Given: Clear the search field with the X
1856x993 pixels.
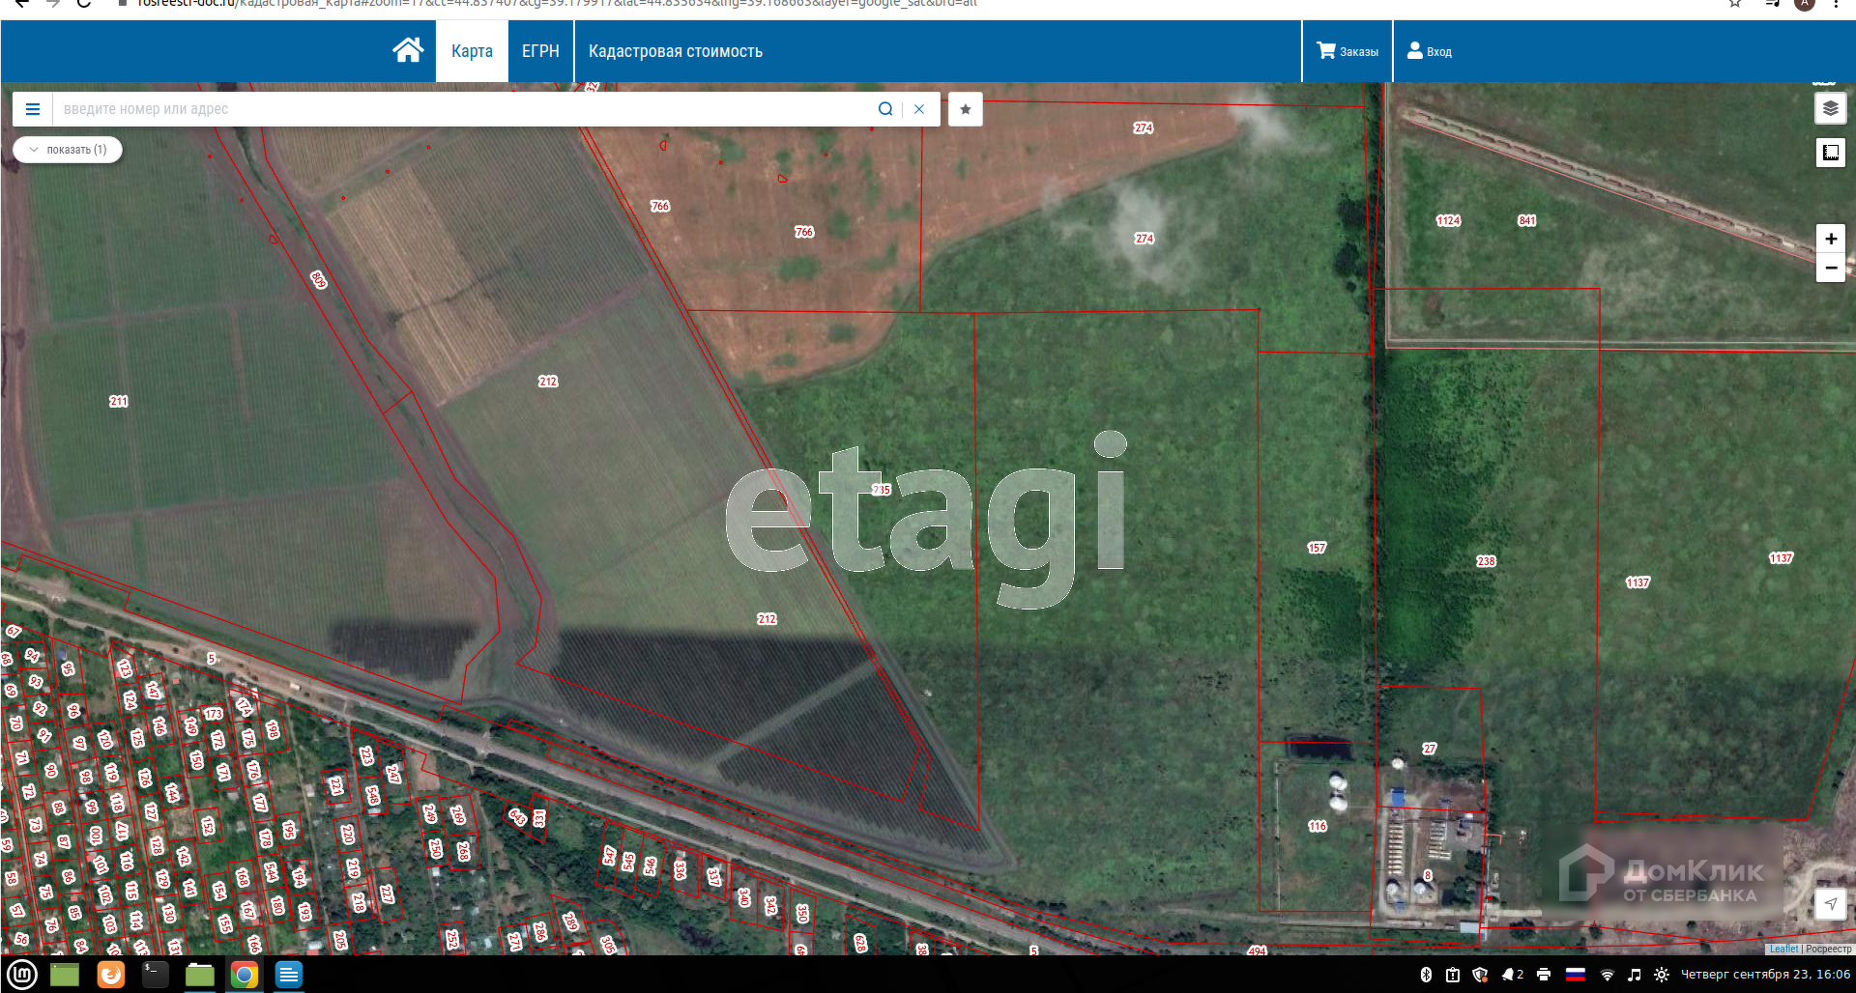Looking at the screenshot, I should [919, 109].
